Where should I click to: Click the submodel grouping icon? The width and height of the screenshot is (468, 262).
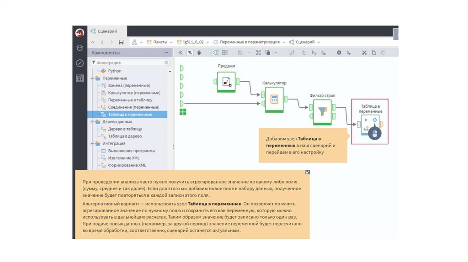(x=268, y=52)
